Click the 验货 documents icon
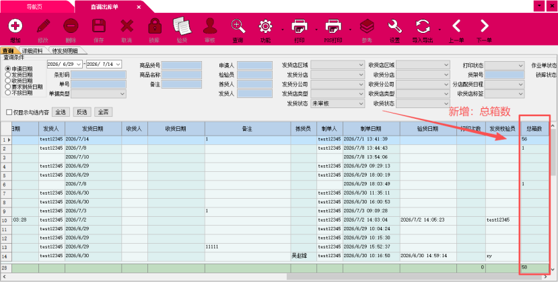558x282 pixels. click(182, 26)
